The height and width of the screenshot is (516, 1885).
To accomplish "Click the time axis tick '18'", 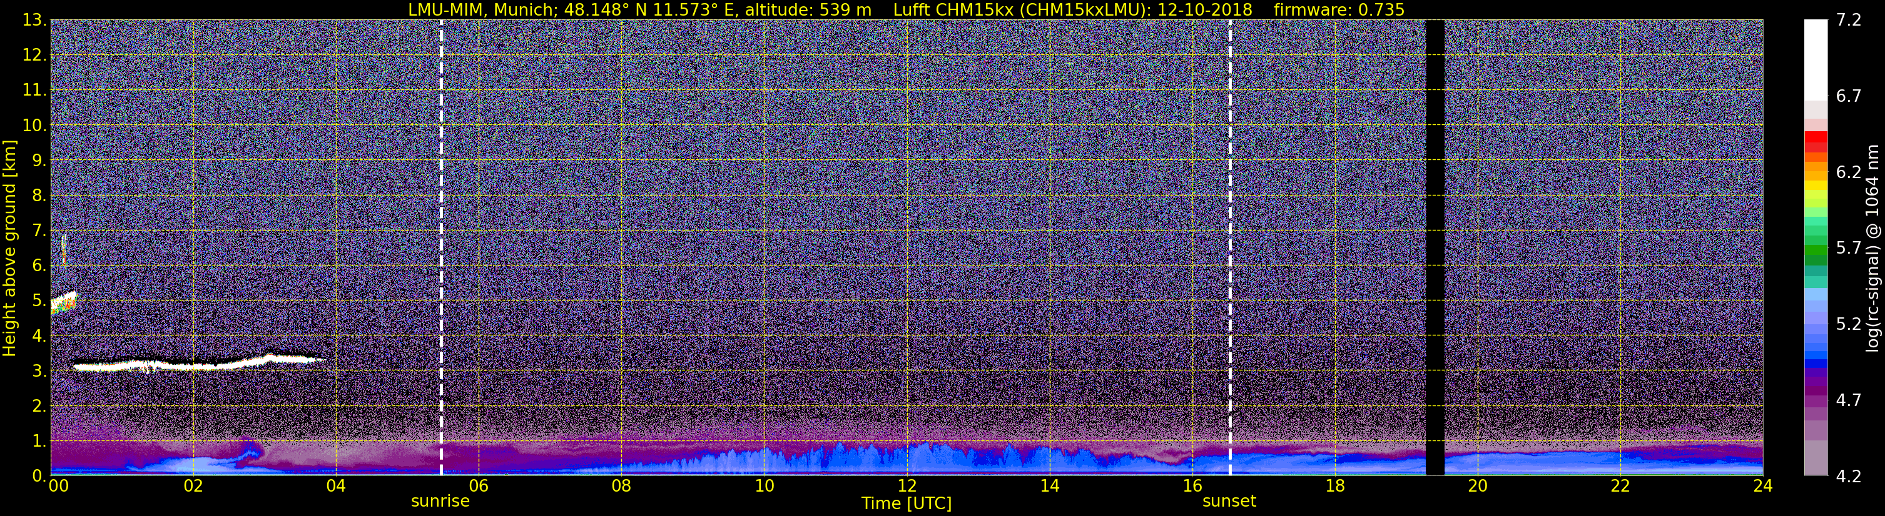I will pos(1334,487).
